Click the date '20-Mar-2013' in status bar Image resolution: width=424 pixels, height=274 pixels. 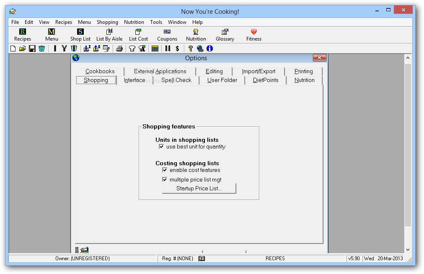(x=390, y=259)
